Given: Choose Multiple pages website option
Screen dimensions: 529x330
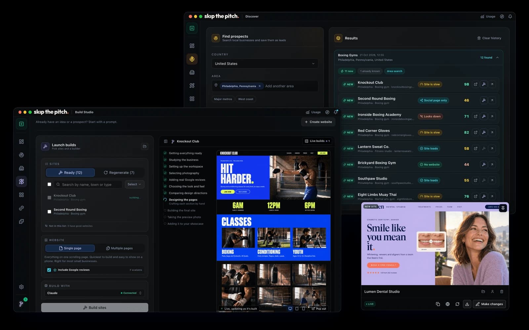Looking at the screenshot, I should click(x=119, y=248).
